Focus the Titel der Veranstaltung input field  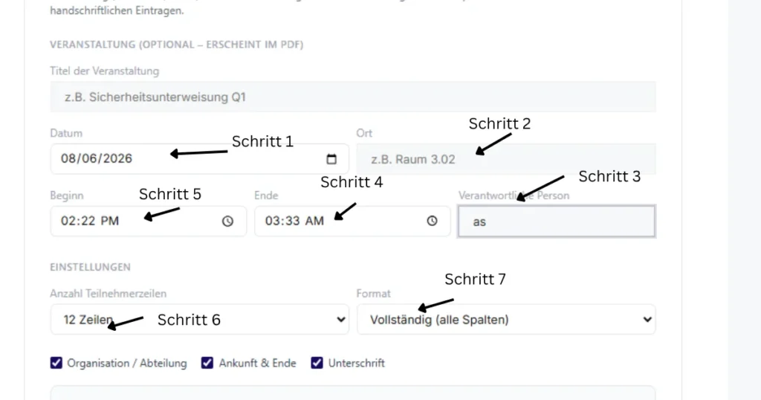353,97
